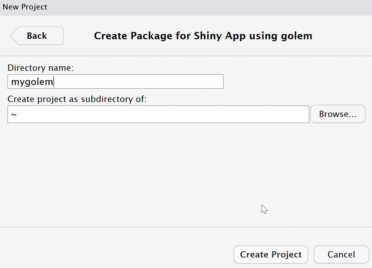
Task: Cancel the New Project dialog
Action: (x=341, y=254)
